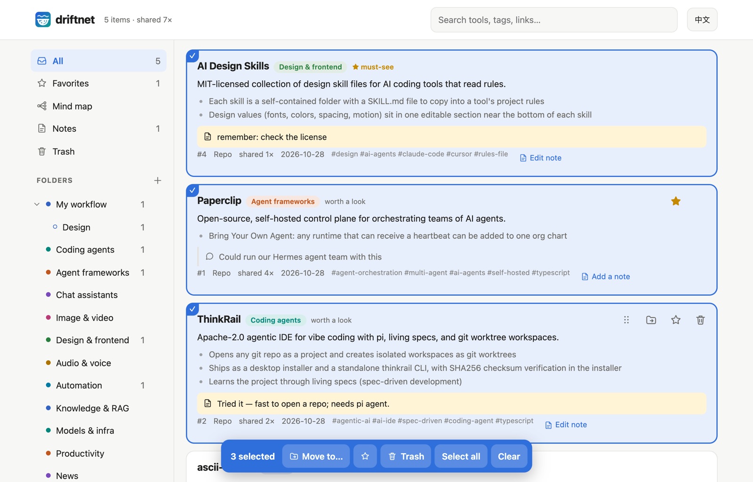Edit note on AI Design Skills card
This screenshot has width=753, height=482.
540,158
